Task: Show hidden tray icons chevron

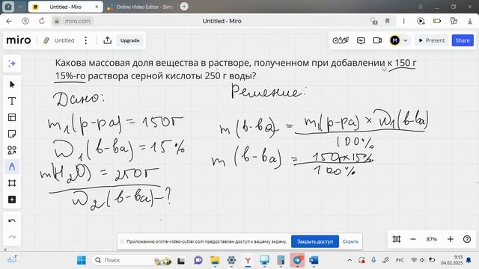Action: [x=350, y=260]
